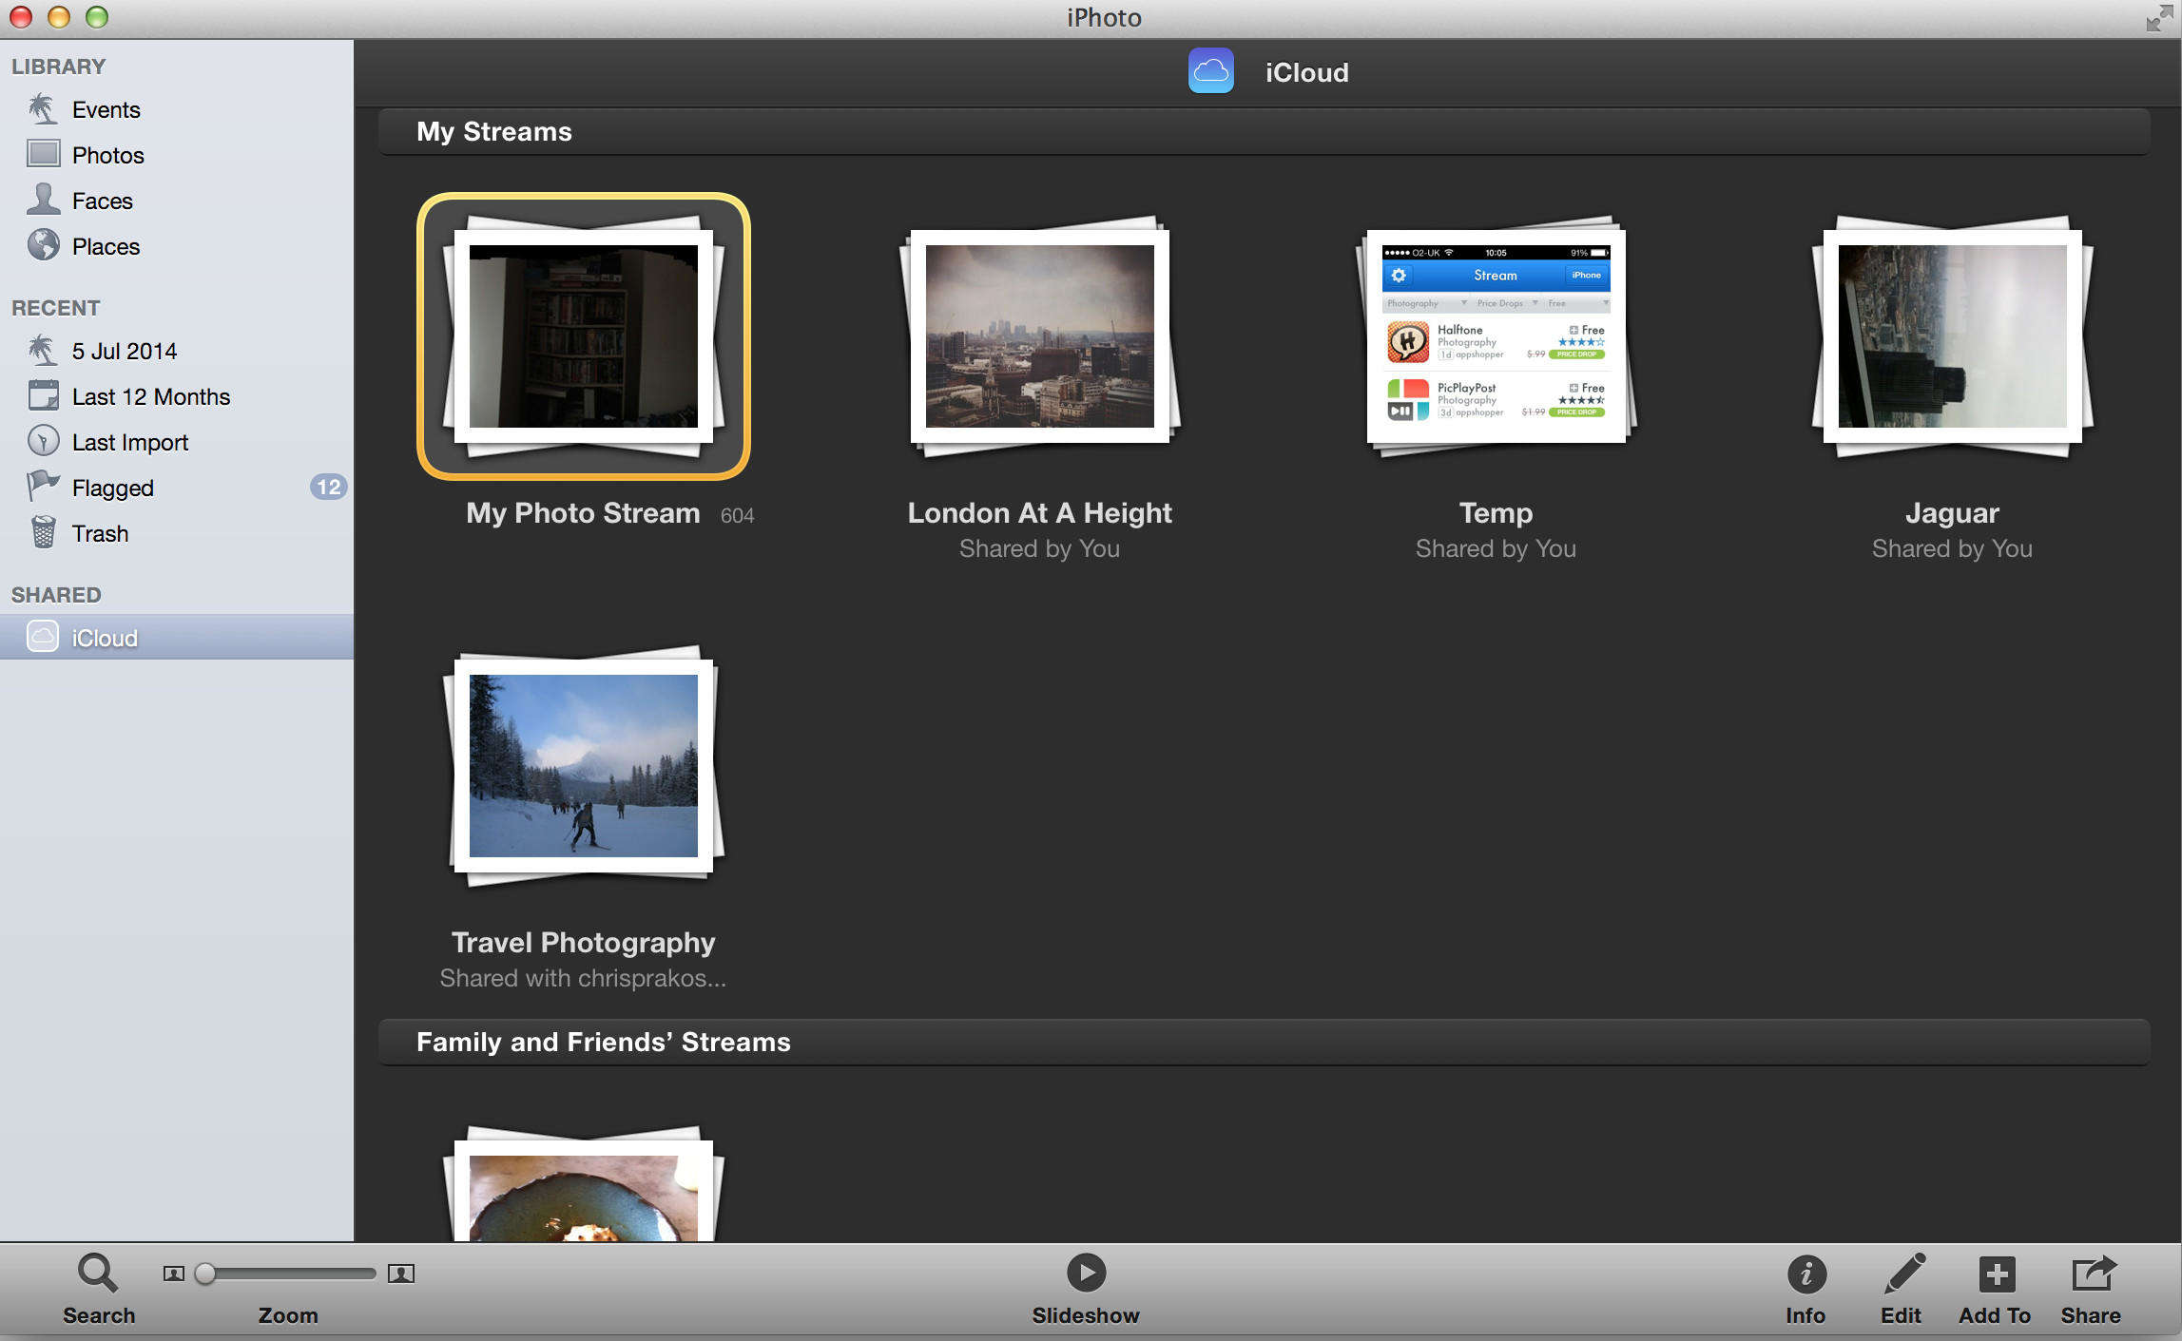This screenshot has height=1341, width=2182.
Task: Expand the Family and Friends Streams section
Action: 605,1042
